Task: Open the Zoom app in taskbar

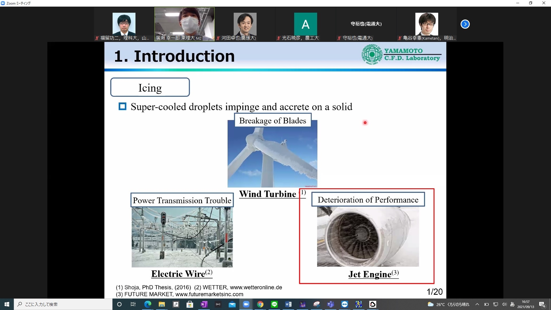Action: [x=246, y=304]
